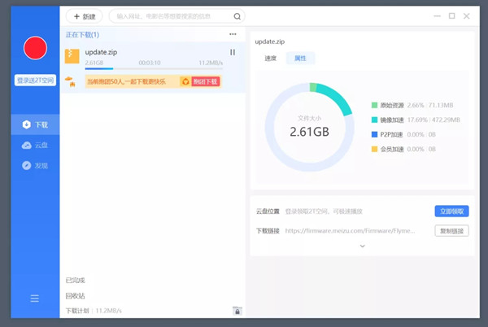Open the 云盘 cloud drive section
The height and width of the screenshot is (327, 488).
coord(35,146)
